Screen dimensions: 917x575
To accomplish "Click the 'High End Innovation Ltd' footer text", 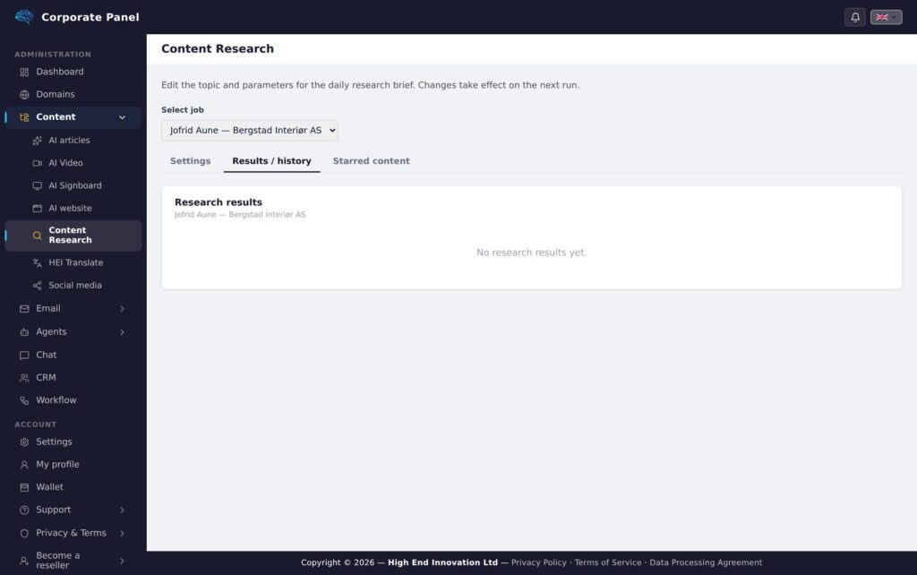I will coord(442,562).
